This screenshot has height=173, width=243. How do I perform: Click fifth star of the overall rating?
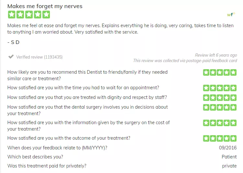pos(46,15)
